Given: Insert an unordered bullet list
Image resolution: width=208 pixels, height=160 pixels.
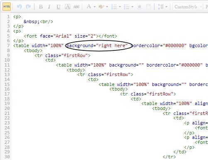Looking at the screenshot, I should click(127, 7).
